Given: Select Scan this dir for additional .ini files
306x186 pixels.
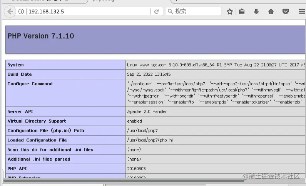Looking at the screenshot, I should click(x=50, y=150).
